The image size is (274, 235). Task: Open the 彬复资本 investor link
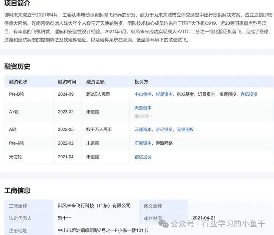click(164, 94)
